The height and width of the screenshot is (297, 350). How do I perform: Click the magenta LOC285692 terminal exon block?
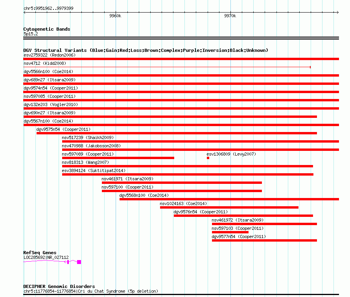[79, 262]
